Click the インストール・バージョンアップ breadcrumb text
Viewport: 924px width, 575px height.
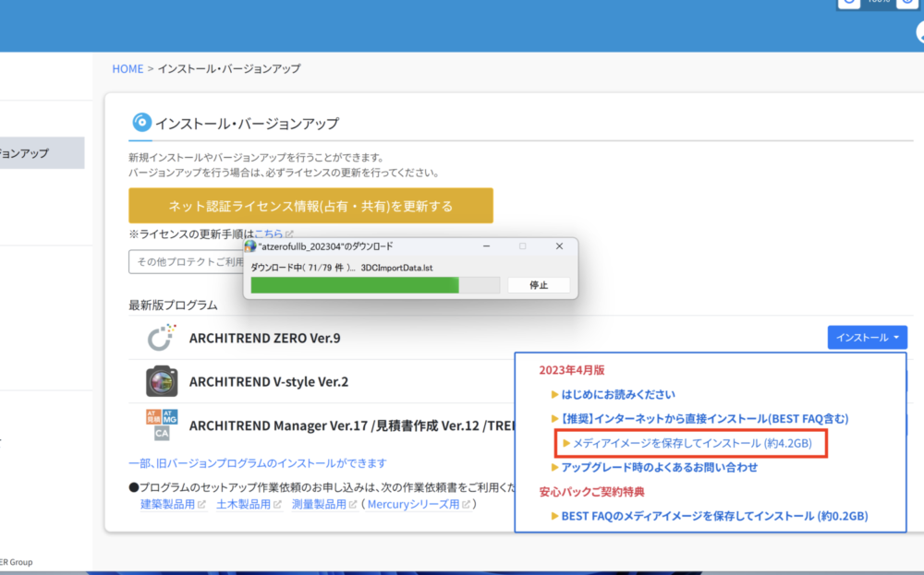(x=229, y=69)
